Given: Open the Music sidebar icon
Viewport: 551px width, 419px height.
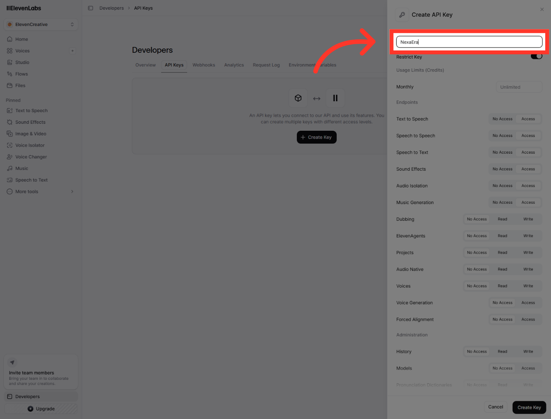Looking at the screenshot, I should [x=10, y=169].
